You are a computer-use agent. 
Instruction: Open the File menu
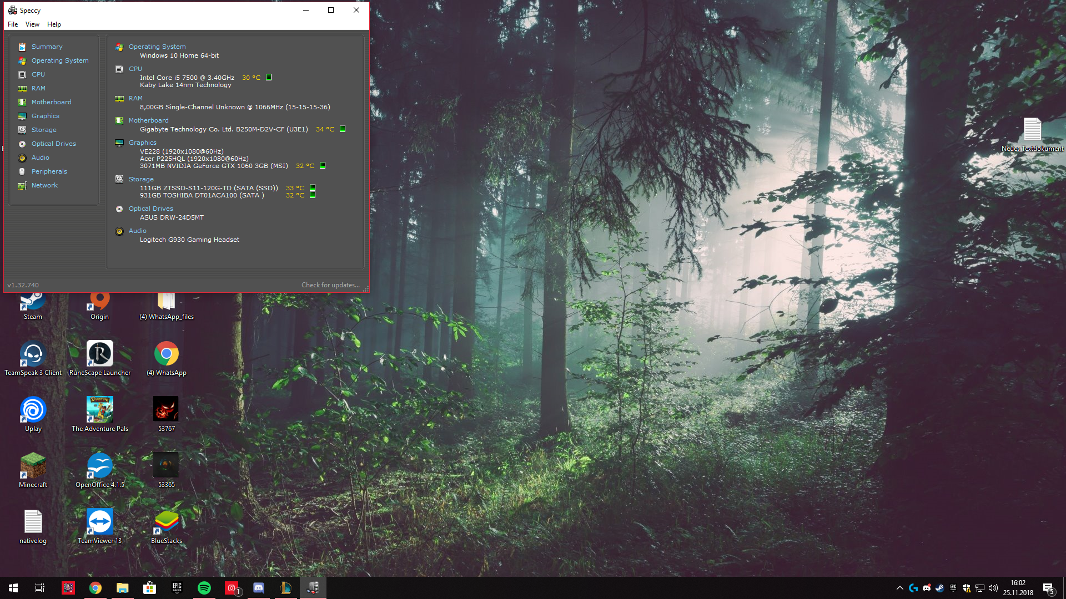click(13, 24)
